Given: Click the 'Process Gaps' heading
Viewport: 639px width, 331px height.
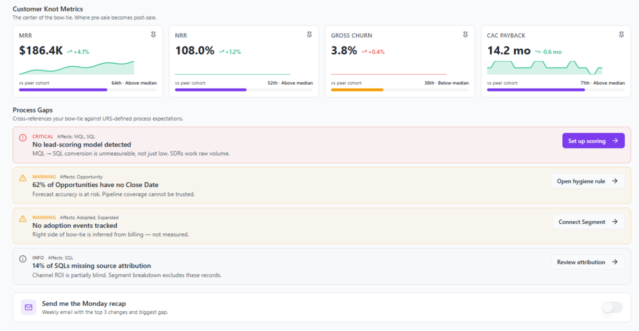Looking at the screenshot, I should 33,110.
